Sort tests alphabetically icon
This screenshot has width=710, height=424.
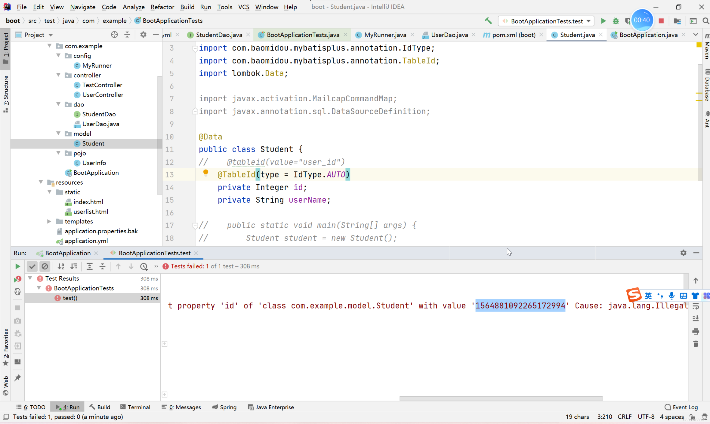pos(61,266)
